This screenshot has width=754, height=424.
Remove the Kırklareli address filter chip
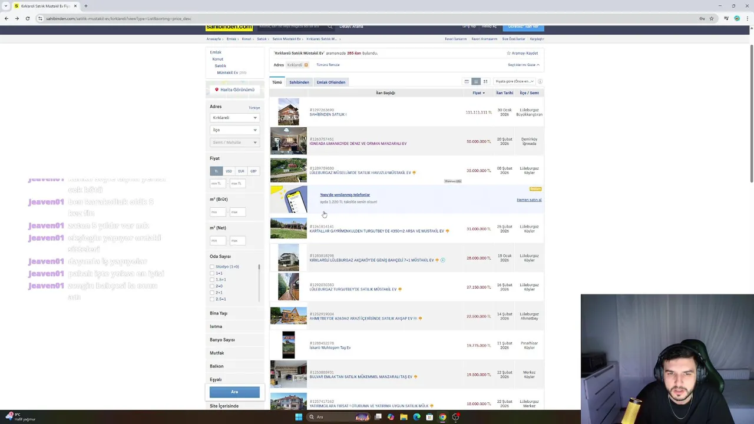(306, 65)
